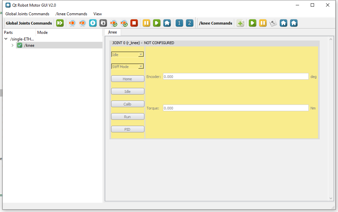Open the /knee Commands menu
This screenshot has width=338, height=212.
[x=71, y=14]
